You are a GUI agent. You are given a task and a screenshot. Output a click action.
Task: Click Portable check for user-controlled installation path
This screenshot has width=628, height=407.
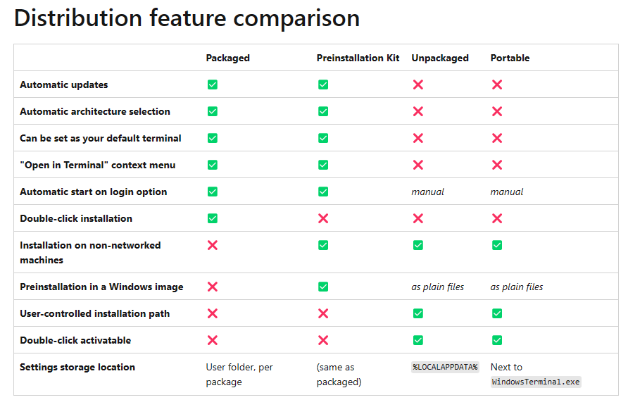tap(497, 313)
